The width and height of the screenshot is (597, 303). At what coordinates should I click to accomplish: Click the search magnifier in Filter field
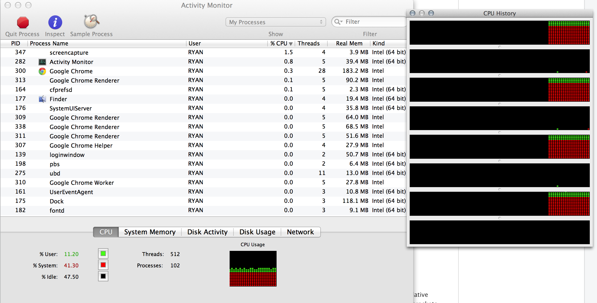pos(338,22)
